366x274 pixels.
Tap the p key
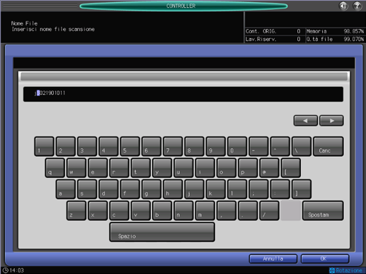pos(248,168)
